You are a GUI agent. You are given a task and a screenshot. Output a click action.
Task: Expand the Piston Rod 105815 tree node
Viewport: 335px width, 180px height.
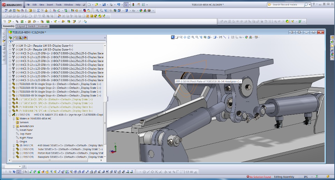click(14, 153)
